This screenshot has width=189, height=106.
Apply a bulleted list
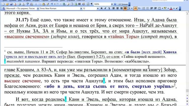[x=147, y=8]
